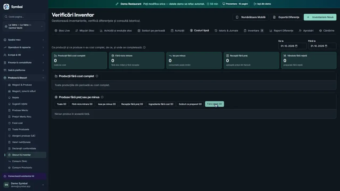Click the Food cost sidebar icon
Image resolution: width=340 pixels, height=191 pixels.
coord(10,123)
